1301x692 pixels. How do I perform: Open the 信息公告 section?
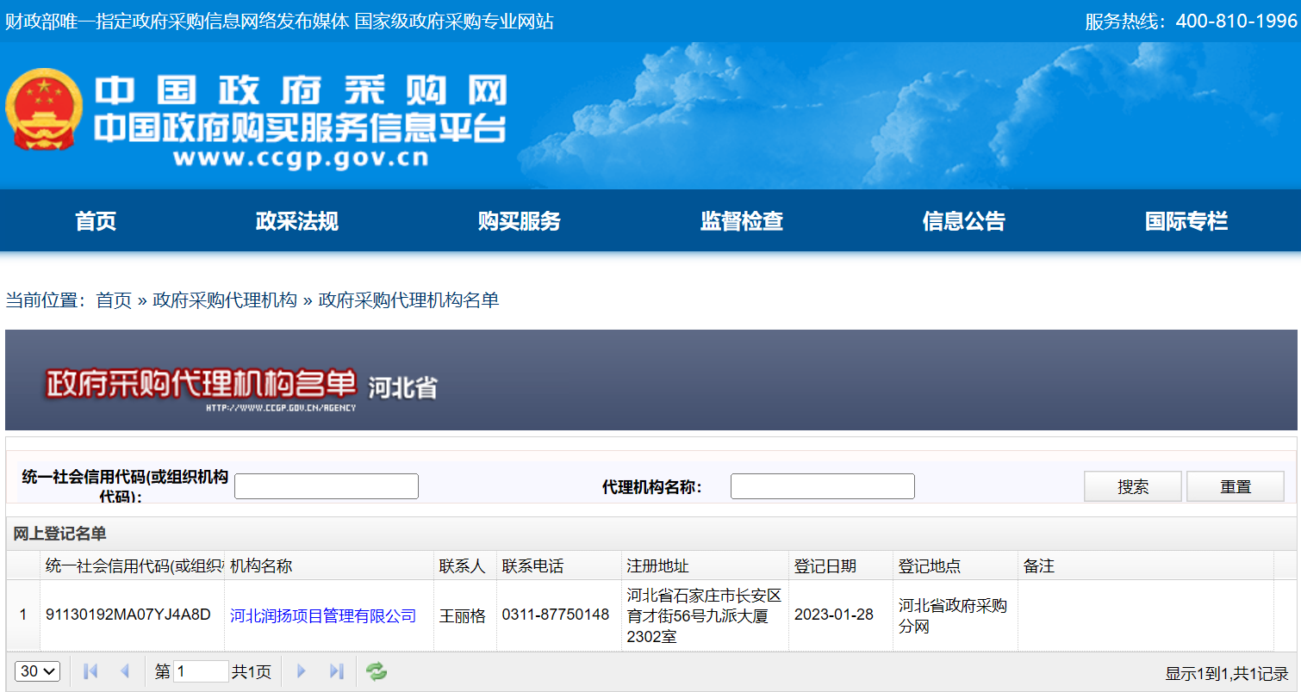pyautogui.click(x=962, y=221)
